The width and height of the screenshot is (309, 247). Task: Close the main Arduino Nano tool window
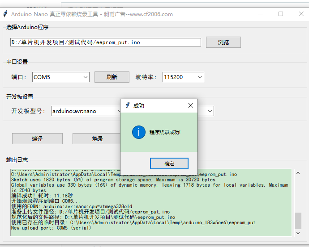301,14
